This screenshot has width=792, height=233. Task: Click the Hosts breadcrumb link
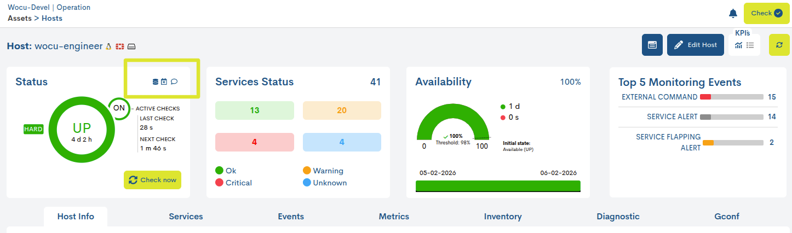[52, 18]
